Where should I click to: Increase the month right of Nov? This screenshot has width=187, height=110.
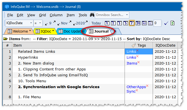point(70,22)
